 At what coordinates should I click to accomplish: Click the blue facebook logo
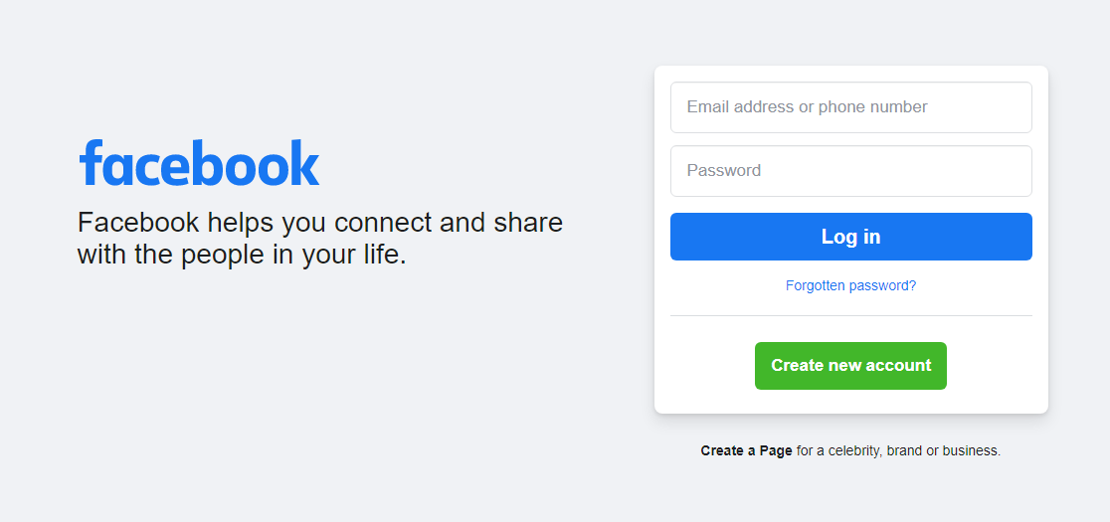point(199,163)
